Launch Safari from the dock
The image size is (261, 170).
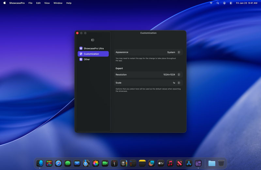pyautogui.click(x=58, y=163)
